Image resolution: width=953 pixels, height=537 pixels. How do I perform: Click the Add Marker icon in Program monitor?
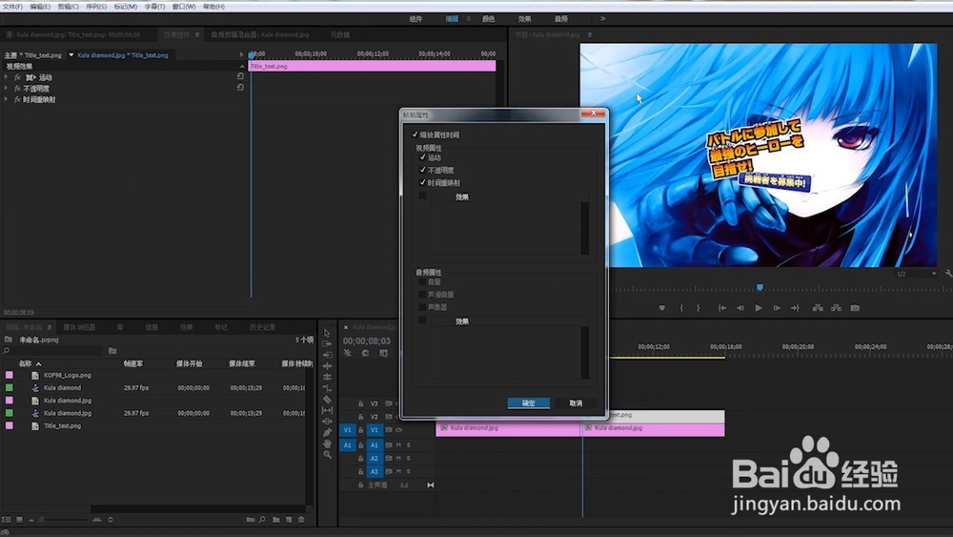(662, 308)
